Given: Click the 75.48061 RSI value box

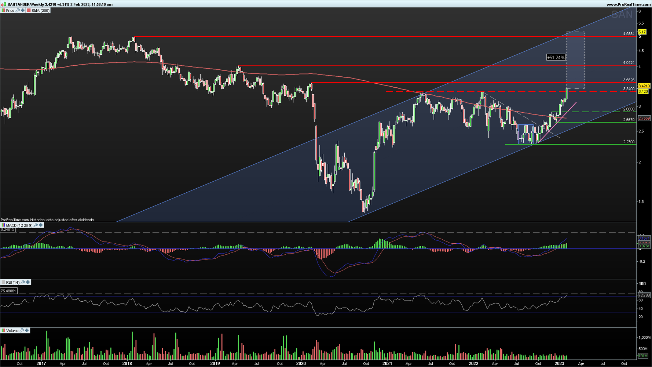Looking at the screenshot, I should click(x=9, y=291).
